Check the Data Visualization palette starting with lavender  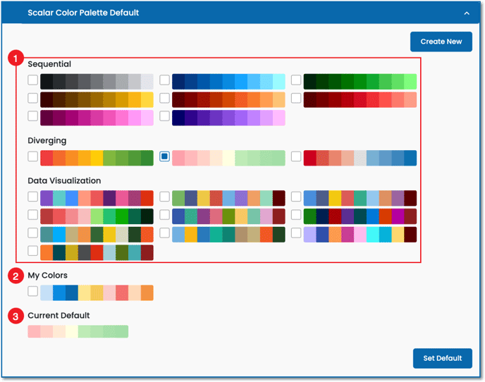(296, 233)
